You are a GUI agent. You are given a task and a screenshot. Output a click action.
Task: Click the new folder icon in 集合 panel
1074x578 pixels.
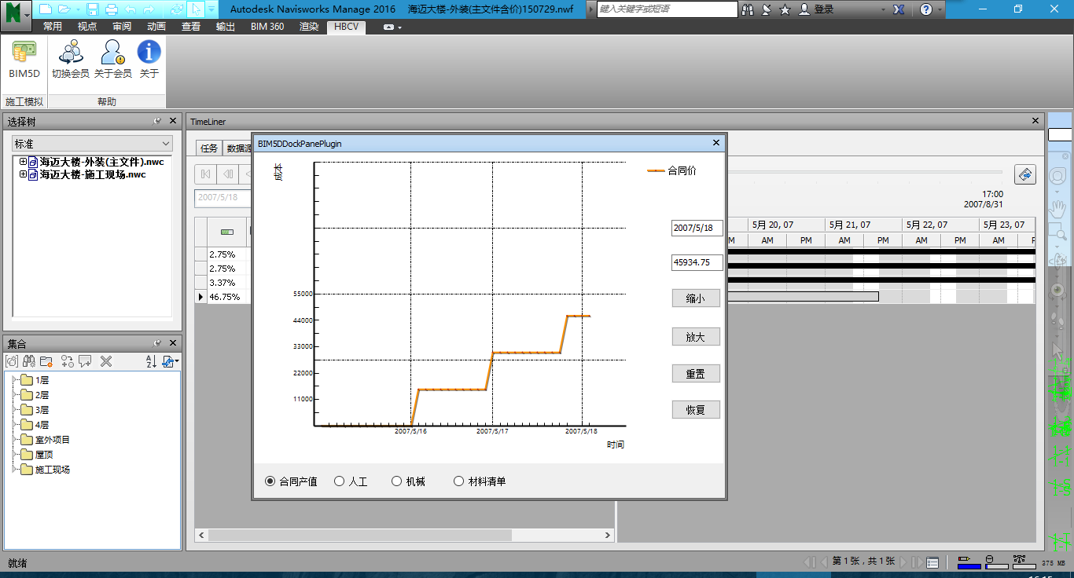[x=46, y=361]
